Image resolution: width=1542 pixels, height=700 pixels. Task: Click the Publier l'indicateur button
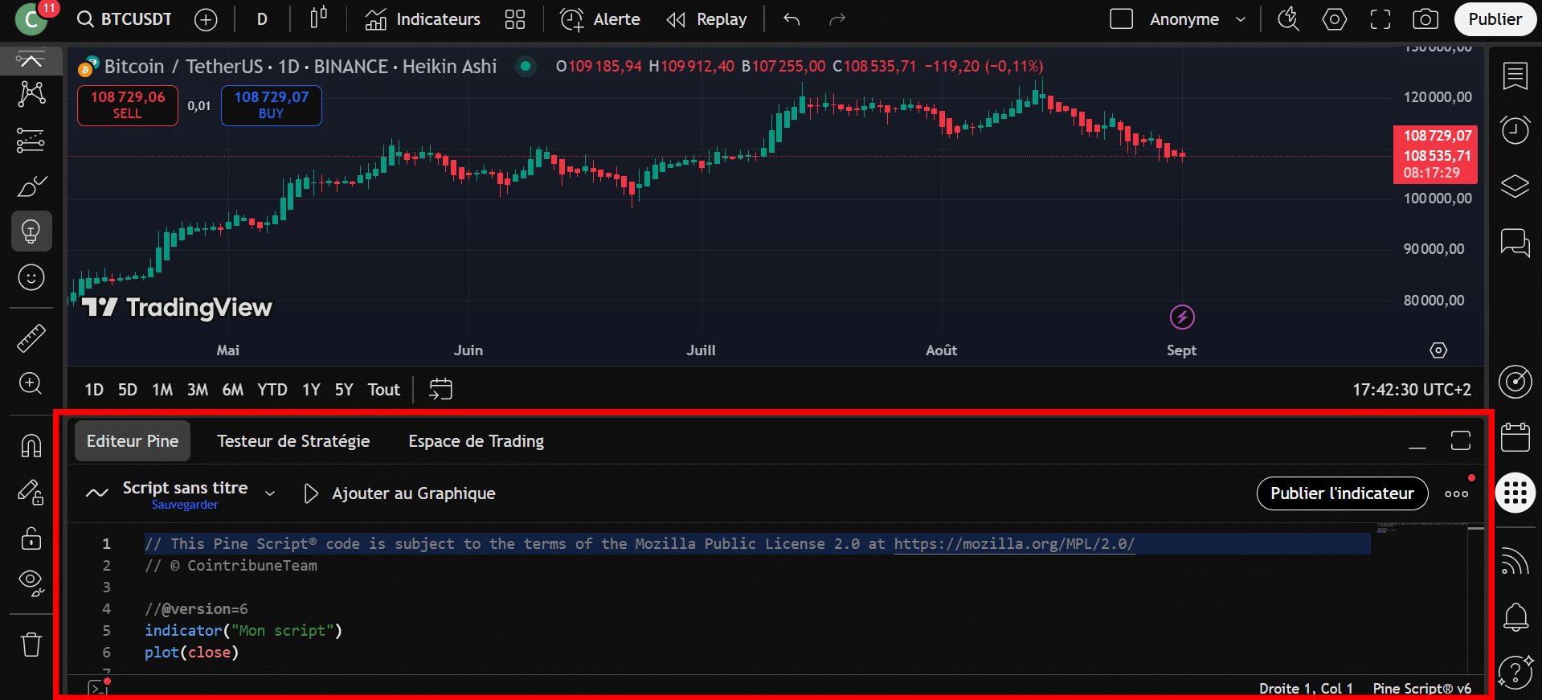[x=1341, y=493]
